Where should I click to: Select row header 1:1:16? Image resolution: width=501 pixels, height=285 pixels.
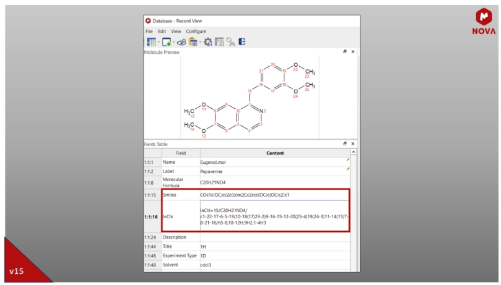[151, 217]
